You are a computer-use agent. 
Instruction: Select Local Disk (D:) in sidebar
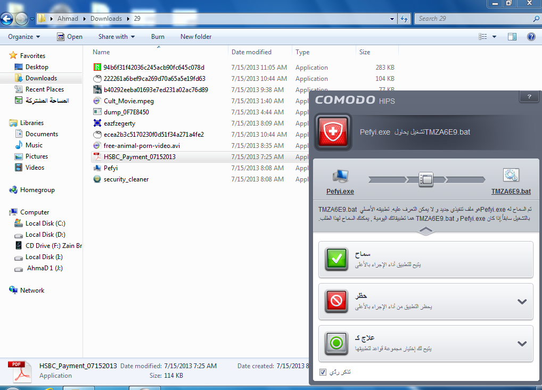tap(45, 235)
